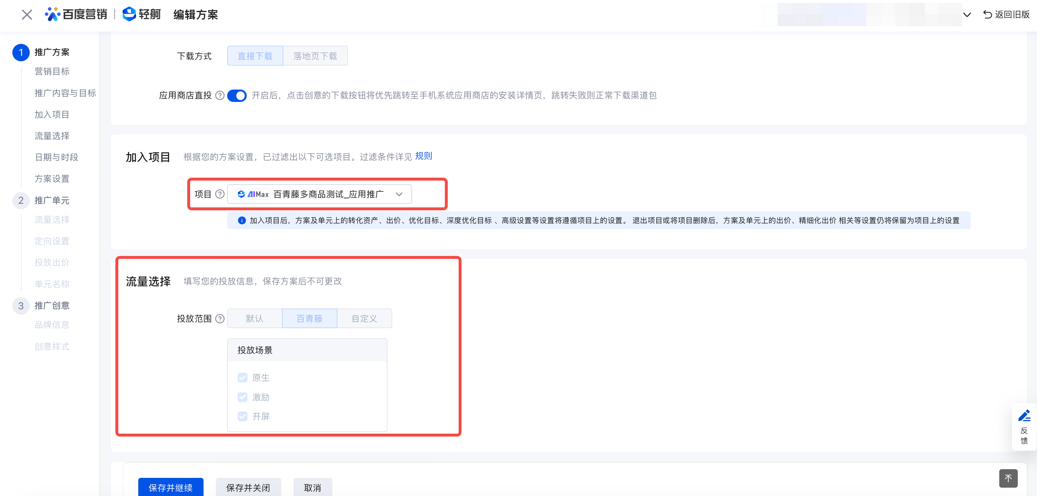Click help icon next to 应用商店直投

[220, 95]
